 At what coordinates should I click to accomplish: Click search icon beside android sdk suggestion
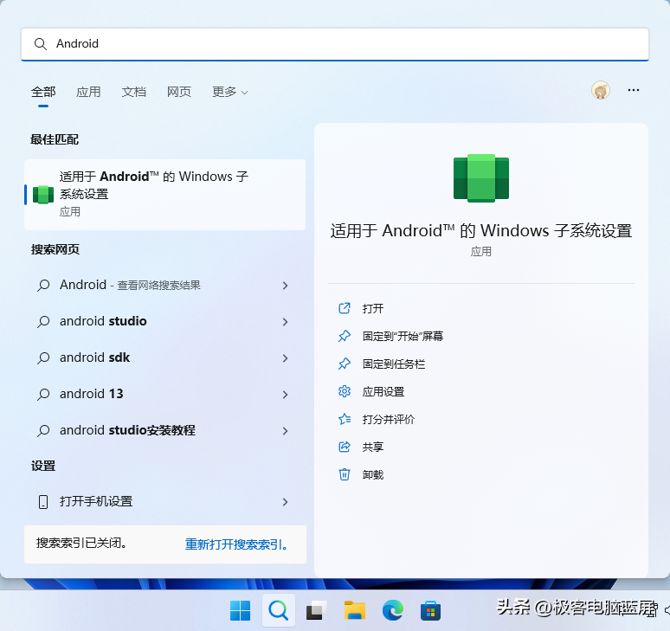tap(43, 358)
